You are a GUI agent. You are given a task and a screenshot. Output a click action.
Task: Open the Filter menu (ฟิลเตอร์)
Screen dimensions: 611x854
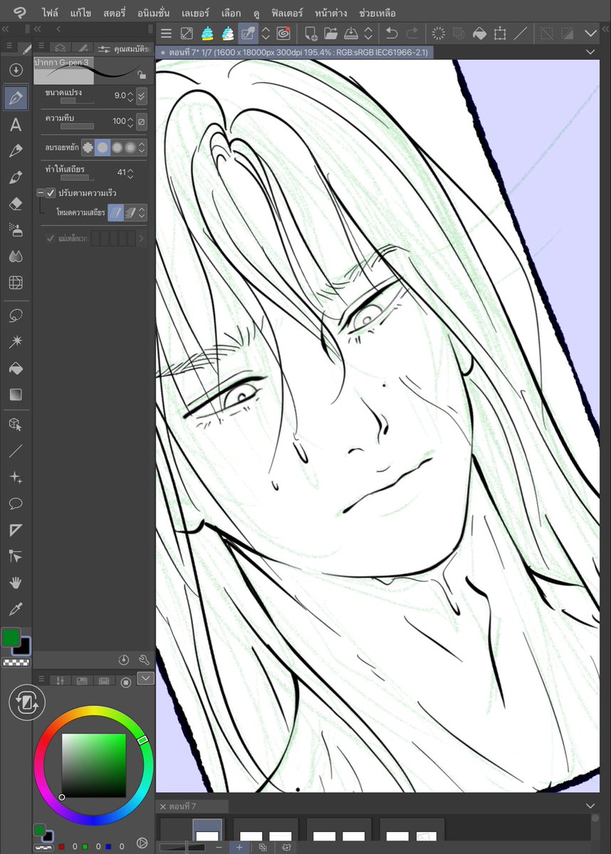coord(287,13)
